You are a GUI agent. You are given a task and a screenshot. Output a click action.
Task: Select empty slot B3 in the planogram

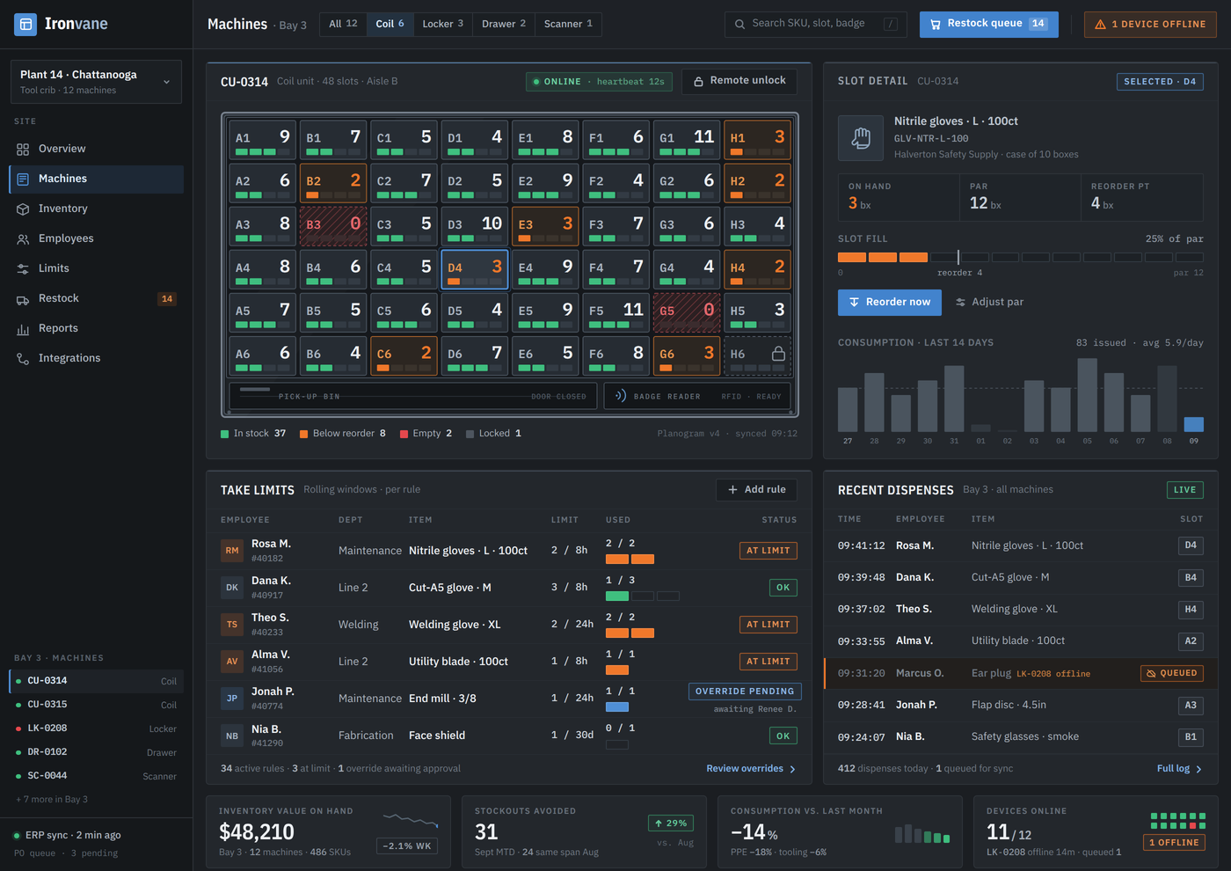(x=333, y=226)
